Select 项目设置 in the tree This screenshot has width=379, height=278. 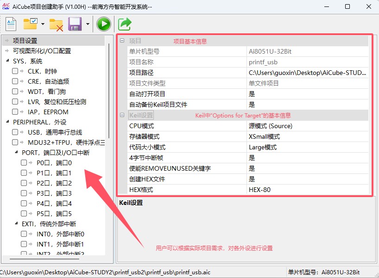25,41
